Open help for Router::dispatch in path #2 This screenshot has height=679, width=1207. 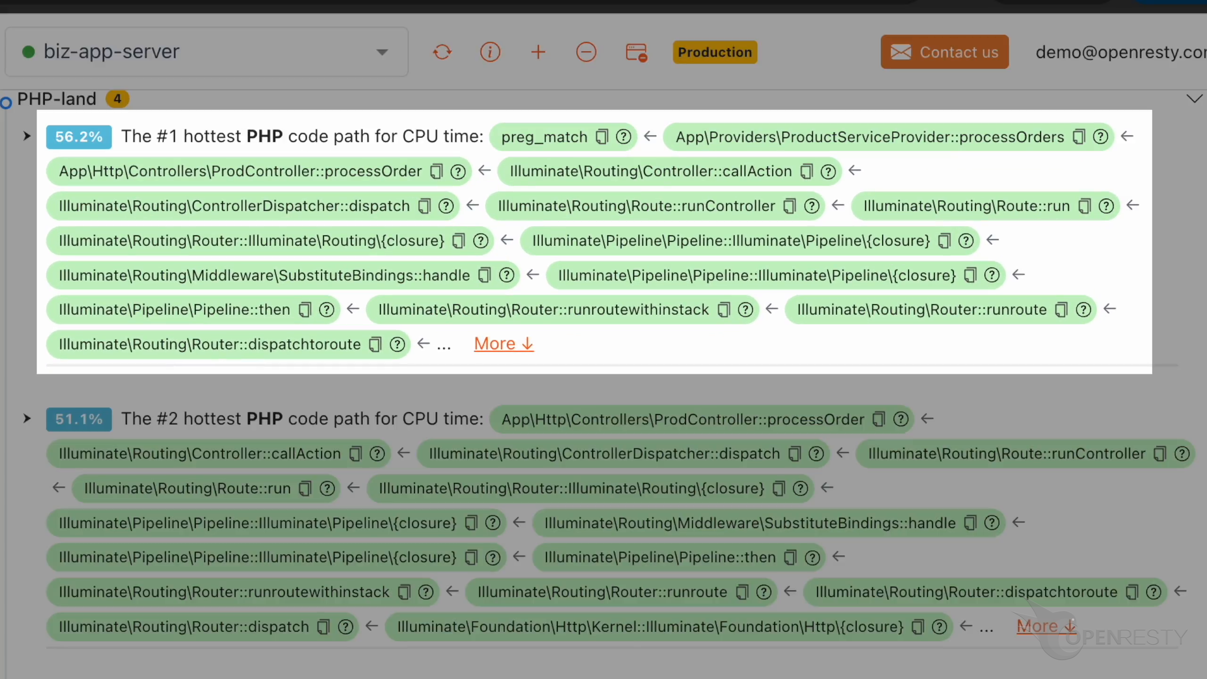click(346, 627)
